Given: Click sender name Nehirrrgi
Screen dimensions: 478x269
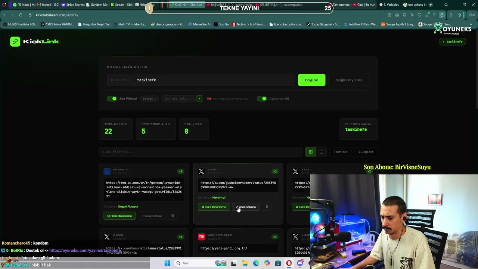Looking at the screenshot, I should point(219,198).
